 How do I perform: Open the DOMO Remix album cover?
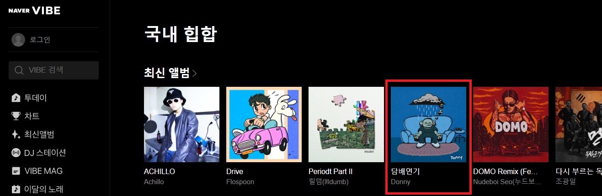pyautogui.click(x=511, y=124)
